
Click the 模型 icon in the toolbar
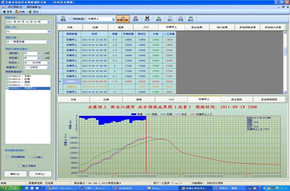click(63, 19)
